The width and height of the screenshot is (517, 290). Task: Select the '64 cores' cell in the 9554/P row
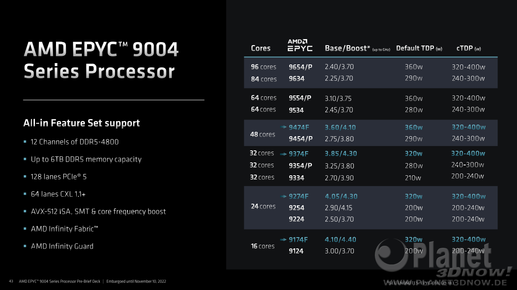[264, 98]
